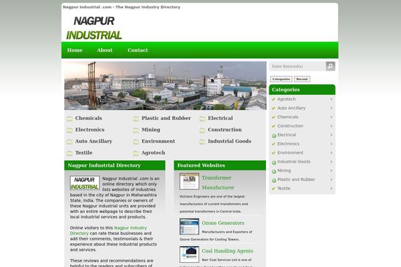
Task: Expand the Plastic and Rubber sidebar arrow
Action: [331, 180]
